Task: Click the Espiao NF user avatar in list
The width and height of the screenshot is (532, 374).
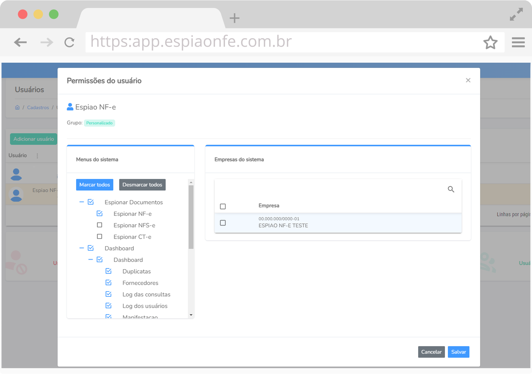Action: pyautogui.click(x=16, y=195)
